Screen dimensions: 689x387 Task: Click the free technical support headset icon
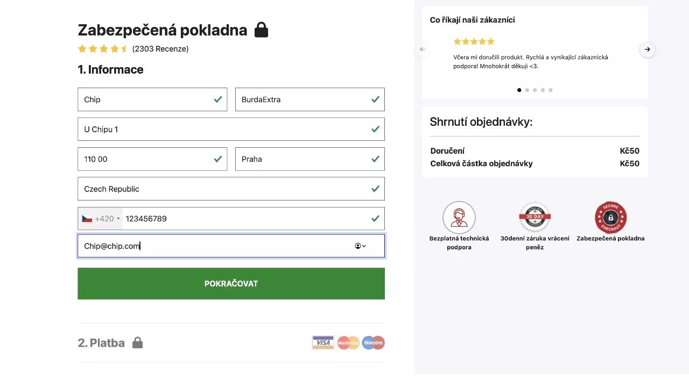click(x=459, y=218)
